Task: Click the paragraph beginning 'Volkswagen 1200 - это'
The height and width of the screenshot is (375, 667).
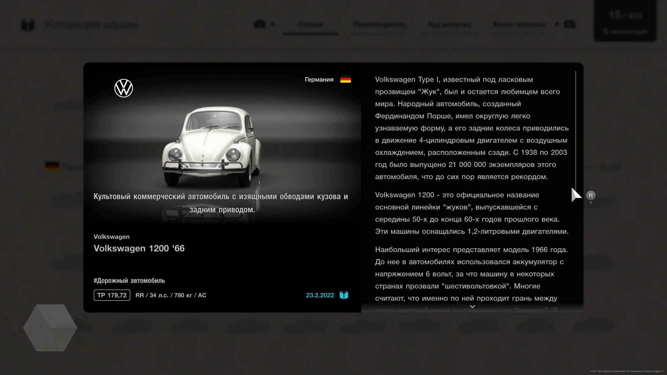Action: tap(472, 213)
